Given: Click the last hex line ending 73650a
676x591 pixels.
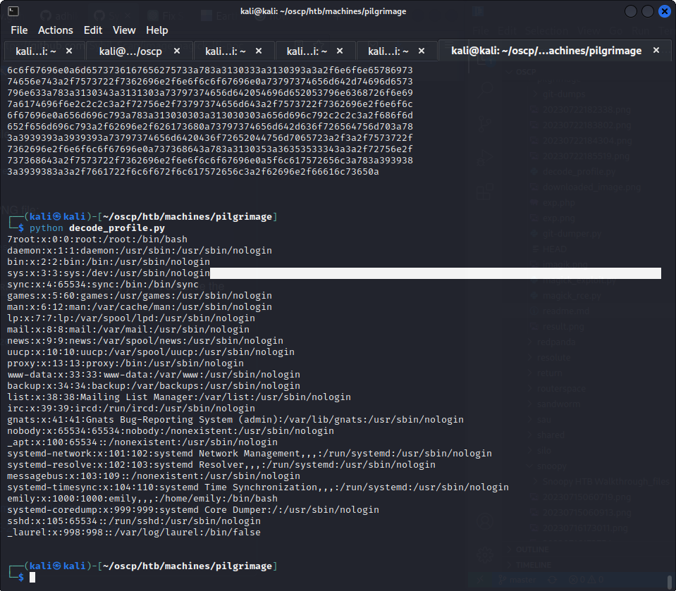Looking at the screenshot, I should click(192, 171).
